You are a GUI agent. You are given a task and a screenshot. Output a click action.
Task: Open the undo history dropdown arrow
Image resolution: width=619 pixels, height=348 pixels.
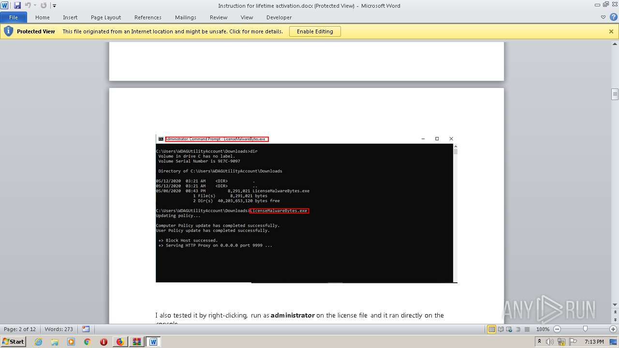pos(35,6)
